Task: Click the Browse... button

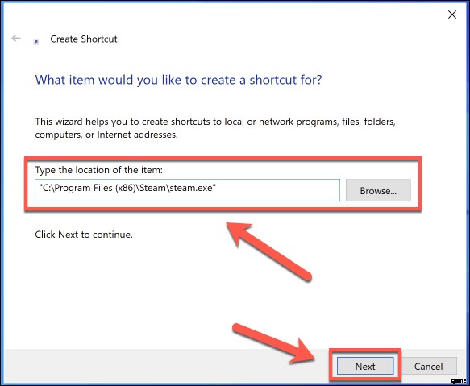Action: pyautogui.click(x=378, y=190)
